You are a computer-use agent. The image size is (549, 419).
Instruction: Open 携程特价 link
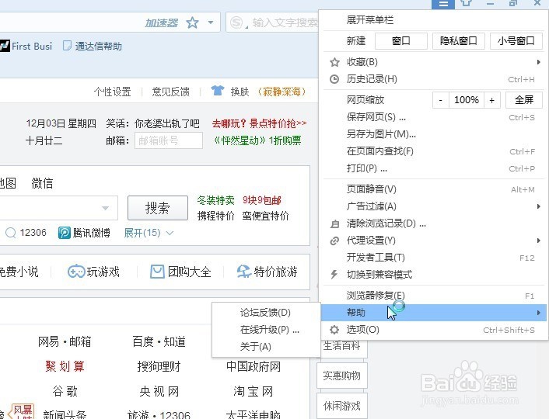[215, 216]
